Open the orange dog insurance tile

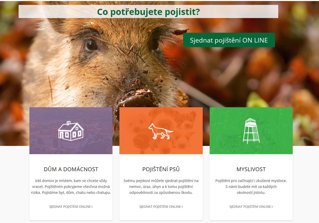(x=161, y=131)
